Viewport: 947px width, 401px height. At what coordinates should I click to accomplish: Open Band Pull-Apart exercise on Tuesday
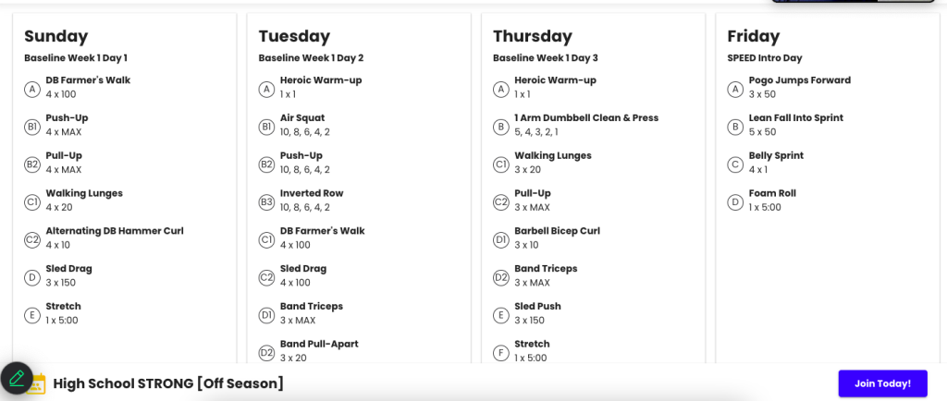319,345
